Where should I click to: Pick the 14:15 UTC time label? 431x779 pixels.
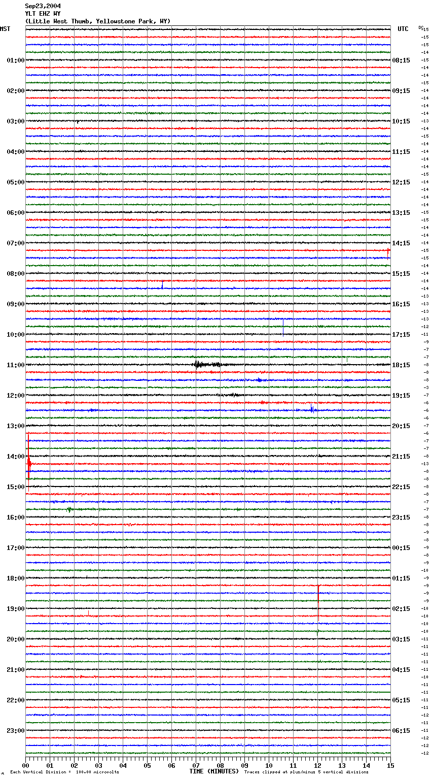pyautogui.click(x=401, y=243)
